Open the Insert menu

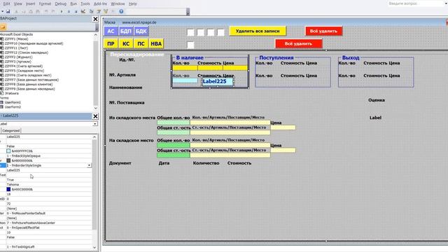pyautogui.click(x=30, y=3)
